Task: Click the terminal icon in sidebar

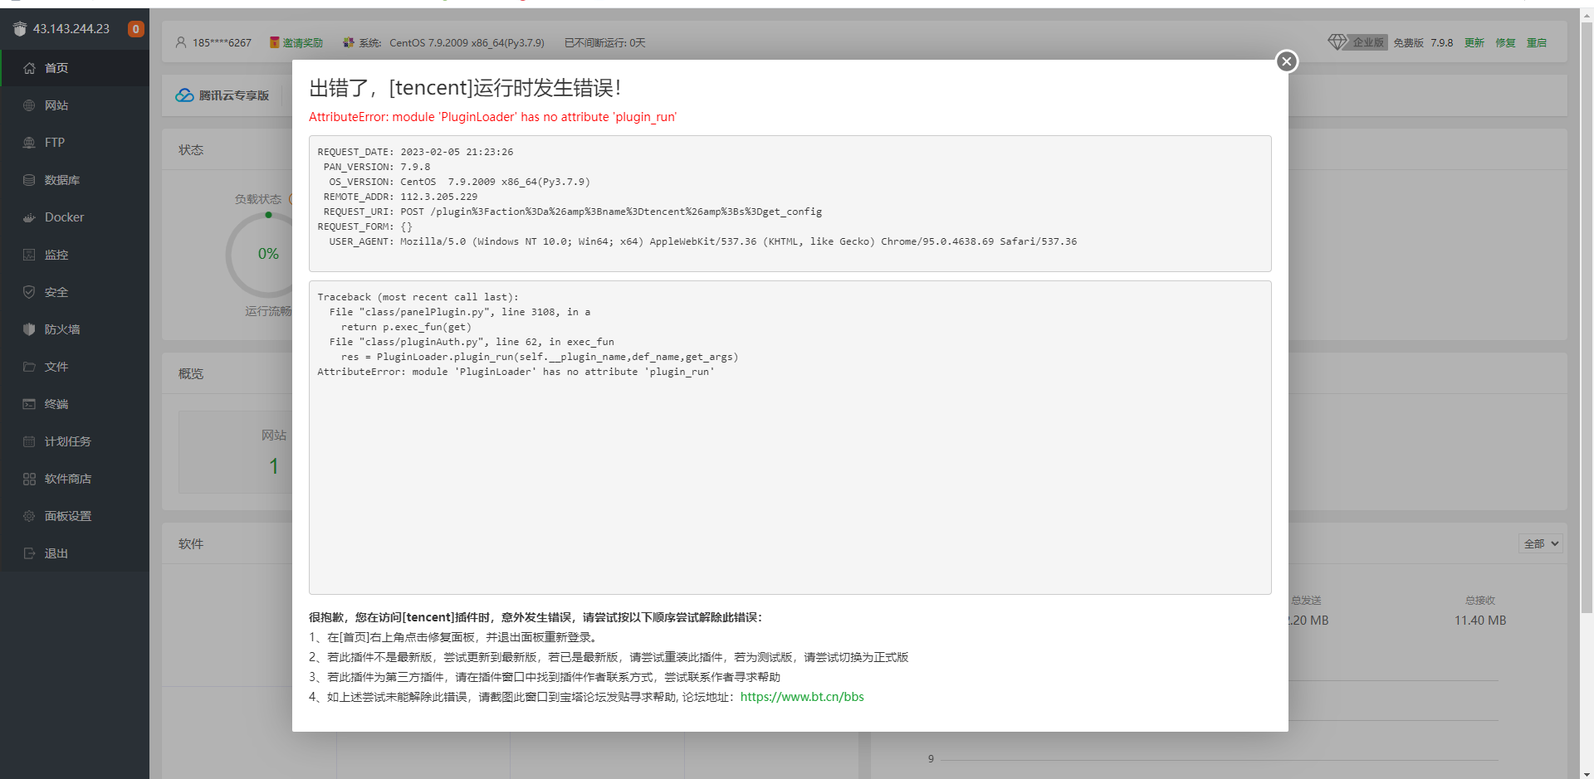Action: (x=29, y=404)
